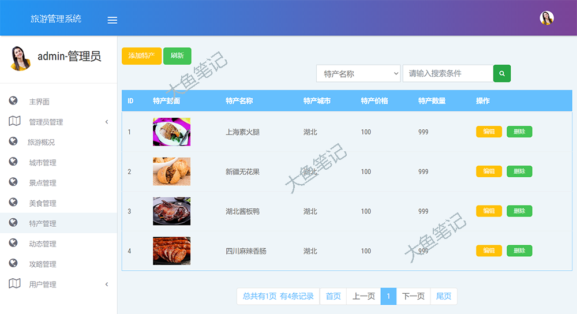Open the 攻略管理 menu item

pos(43,264)
